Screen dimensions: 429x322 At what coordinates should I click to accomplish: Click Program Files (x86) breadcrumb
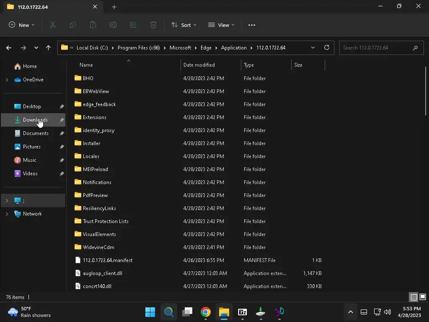pyautogui.click(x=139, y=48)
